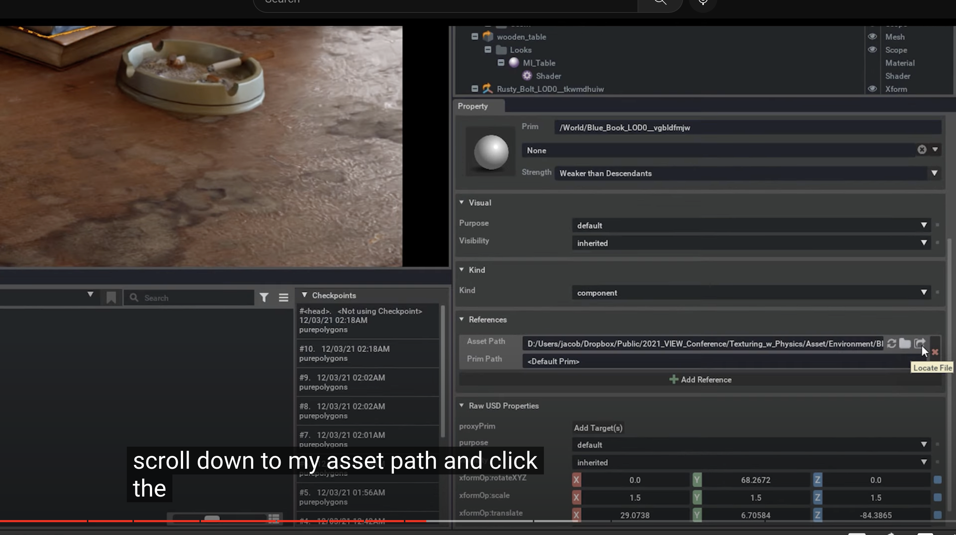Screen dimensions: 956x535
Task: Open the hamburger options menu beside filter
Action: pos(284,297)
